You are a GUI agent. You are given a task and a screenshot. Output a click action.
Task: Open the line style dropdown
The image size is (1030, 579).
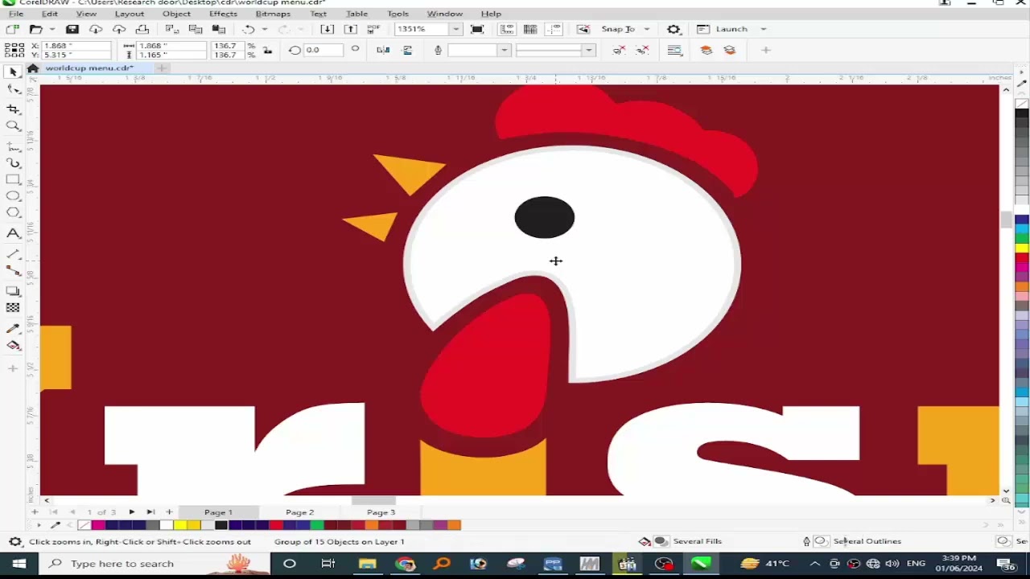tap(588, 50)
